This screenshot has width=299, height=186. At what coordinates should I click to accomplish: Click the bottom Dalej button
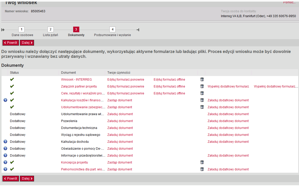pos(27,179)
